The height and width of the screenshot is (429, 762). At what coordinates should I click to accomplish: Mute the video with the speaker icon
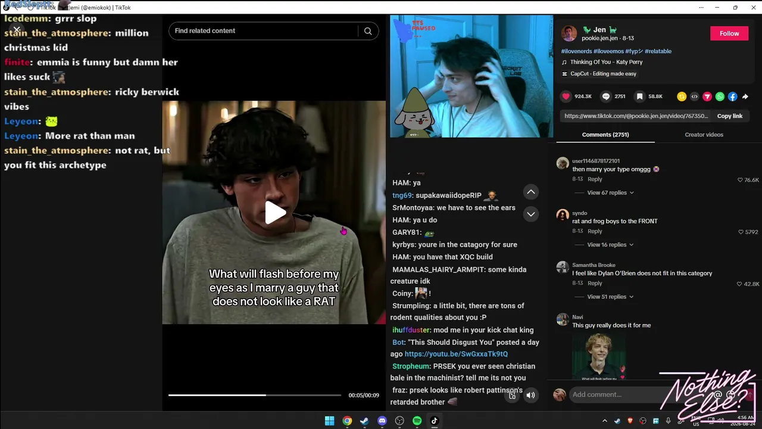click(x=530, y=395)
